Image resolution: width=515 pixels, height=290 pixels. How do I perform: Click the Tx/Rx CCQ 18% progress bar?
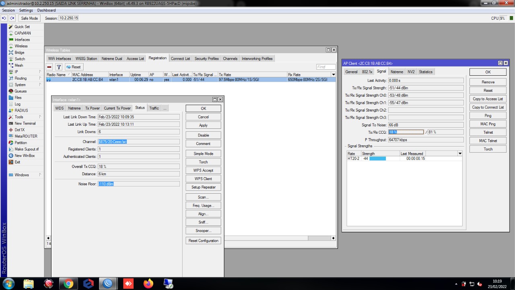coord(406,132)
